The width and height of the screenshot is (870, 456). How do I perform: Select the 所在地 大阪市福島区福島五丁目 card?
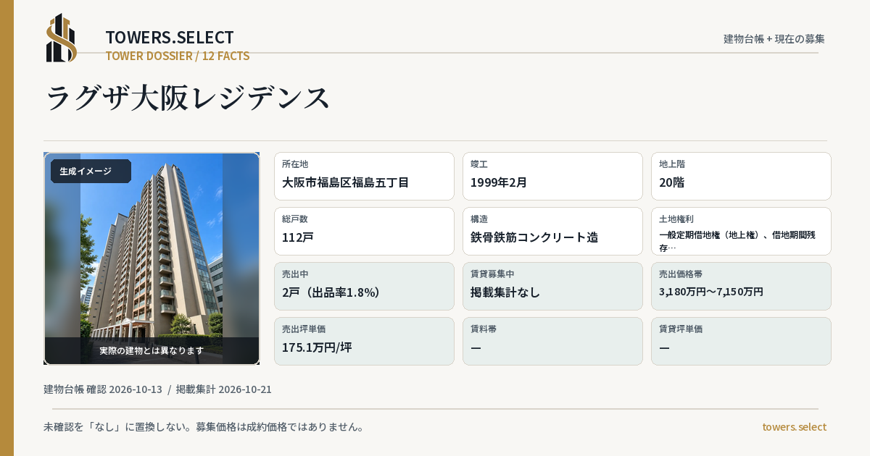364,176
